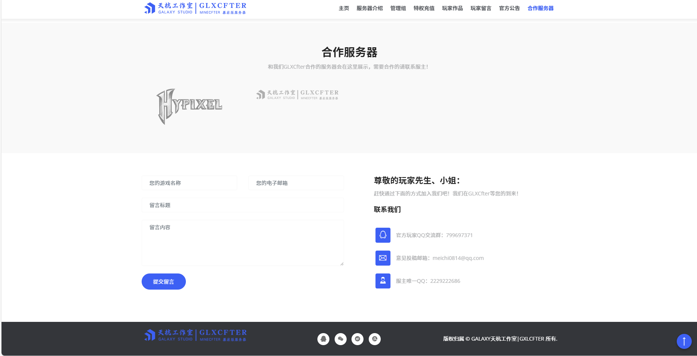Click the blue email envelope icon

click(x=383, y=258)
